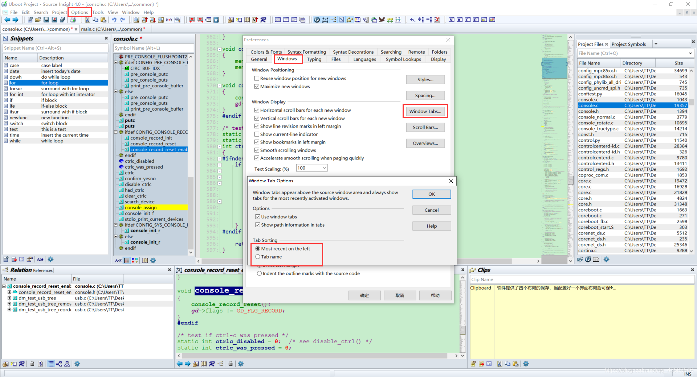
Task: Click the Open File folder icon
Action: [x=38, y=20]
